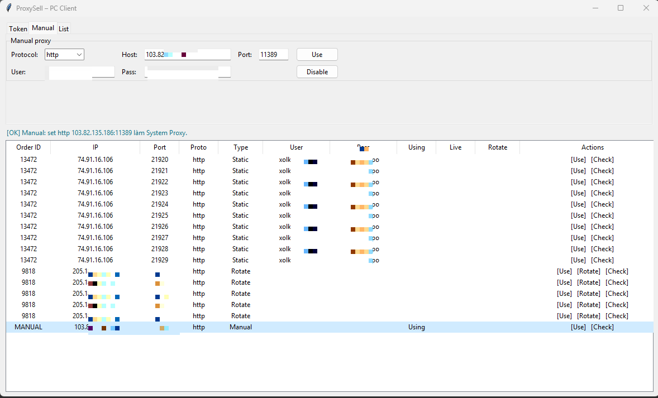
Task: Click the User input field
Action: (x=81, y=71)
